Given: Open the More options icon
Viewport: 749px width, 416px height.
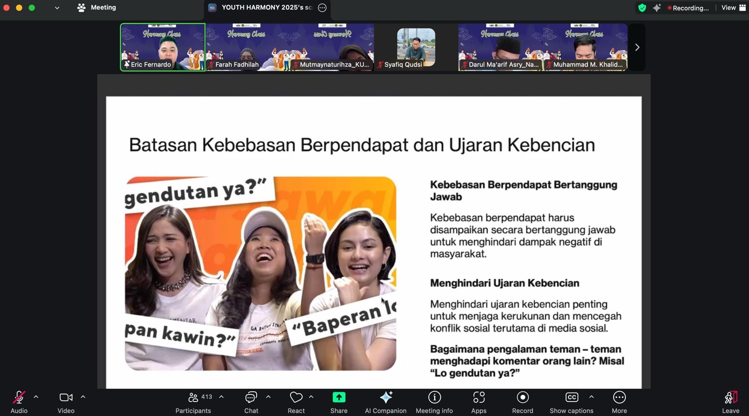Looking at the screenshot, I should pos(619,397).
